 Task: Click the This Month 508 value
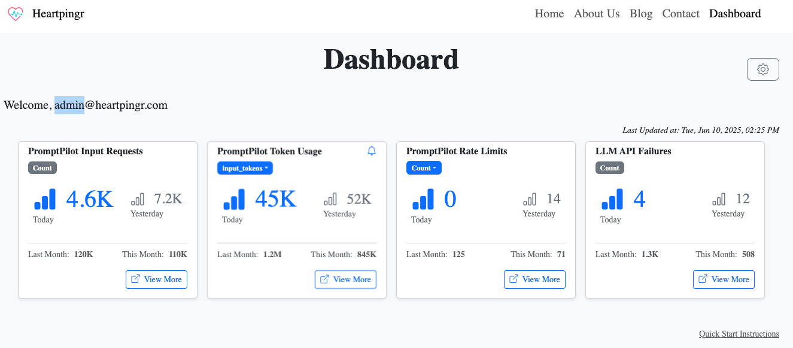pos(748,254)
